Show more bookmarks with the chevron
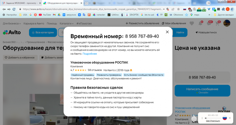 (209, 15)
